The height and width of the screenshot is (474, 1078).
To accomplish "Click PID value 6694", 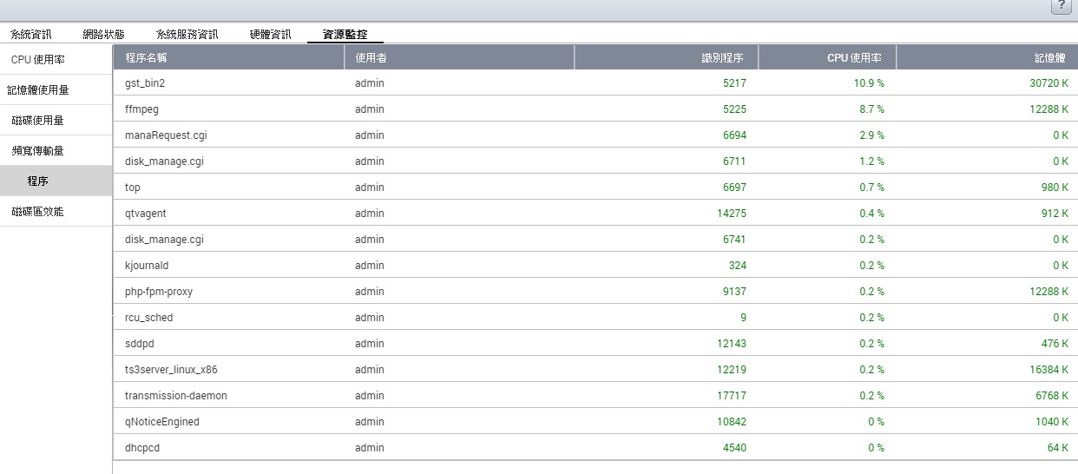I will coord(734,135).
